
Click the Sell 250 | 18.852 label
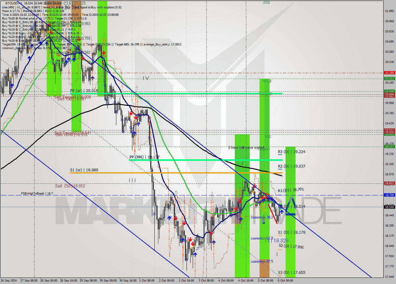coord(70,186)
